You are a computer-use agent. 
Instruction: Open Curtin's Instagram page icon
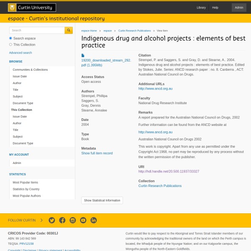pyautogui.click(x=73, y=220)
